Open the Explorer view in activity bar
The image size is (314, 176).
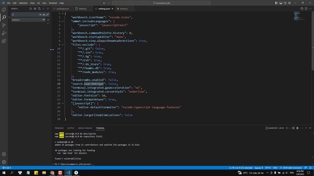[4, 10]
